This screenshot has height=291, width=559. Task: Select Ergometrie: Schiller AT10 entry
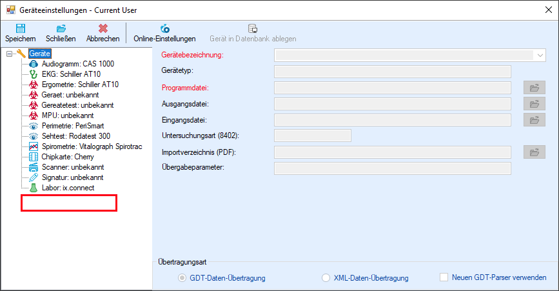pyautogui.click(x=80, y=85)
